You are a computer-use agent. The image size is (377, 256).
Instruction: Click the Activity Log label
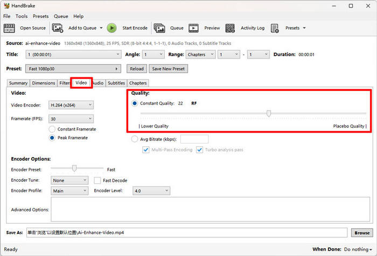pos(253,28)
